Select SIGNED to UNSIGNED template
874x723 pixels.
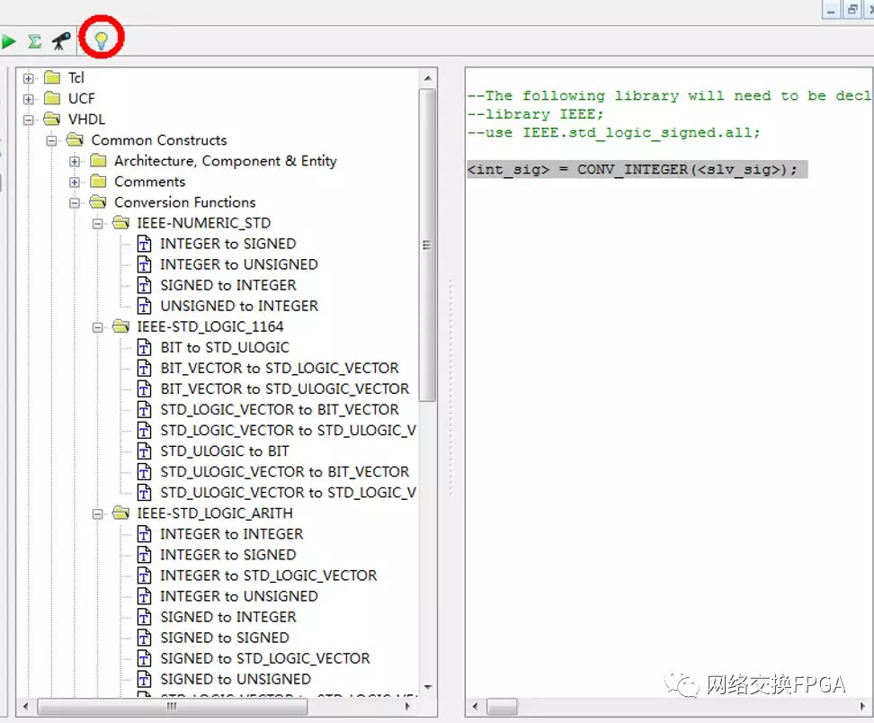tap(236, 679)
